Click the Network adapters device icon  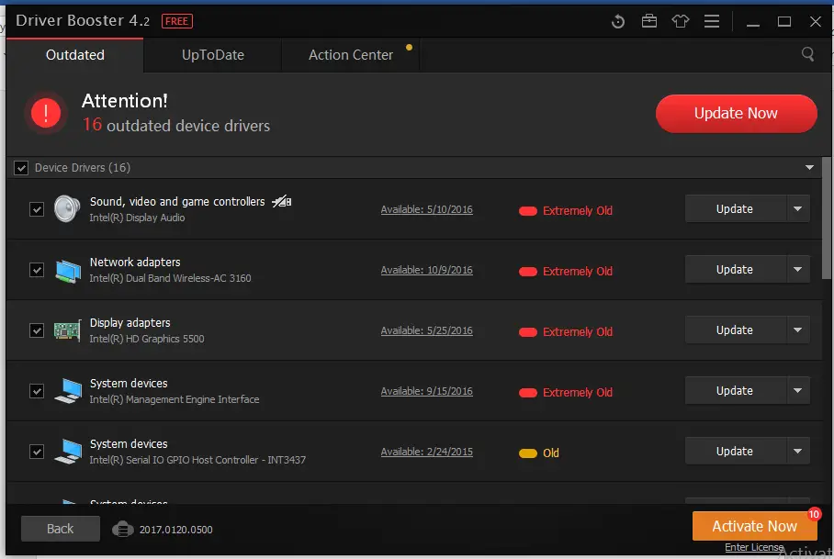(x=68, y=271)
